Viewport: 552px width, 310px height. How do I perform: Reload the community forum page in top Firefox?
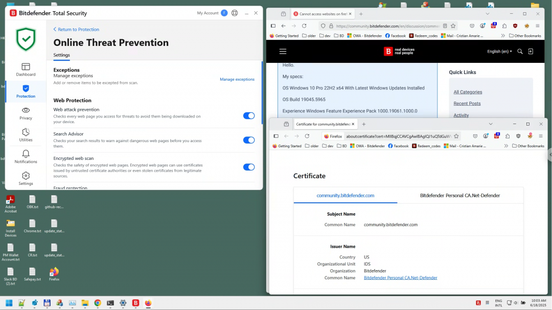coord(304,26)
